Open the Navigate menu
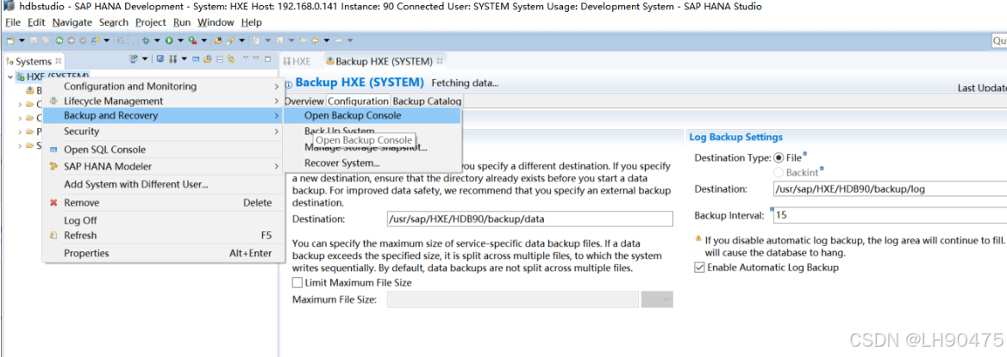 (72, 22)
